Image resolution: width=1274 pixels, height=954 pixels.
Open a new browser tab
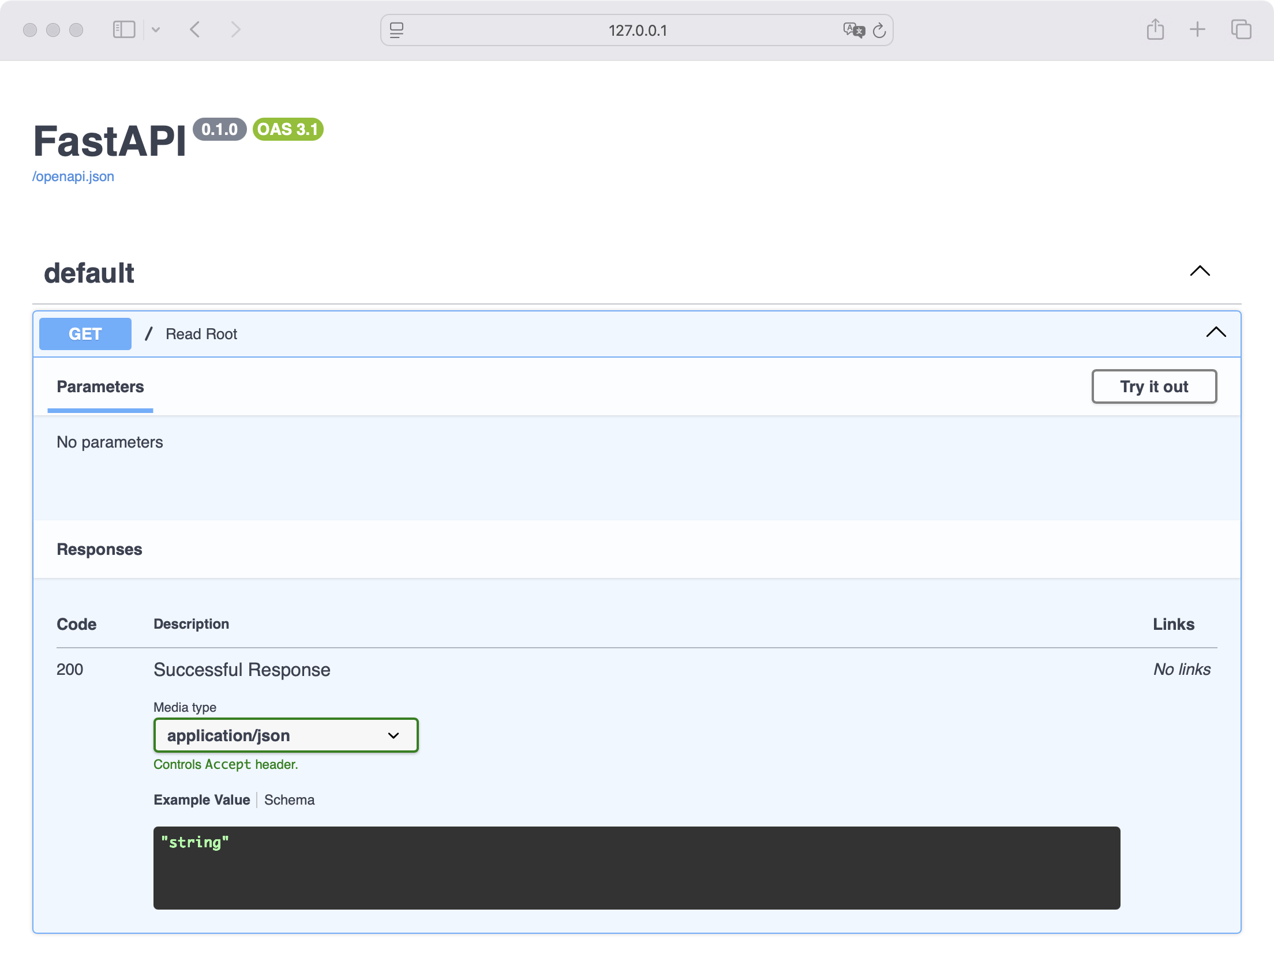(1197, 29)
